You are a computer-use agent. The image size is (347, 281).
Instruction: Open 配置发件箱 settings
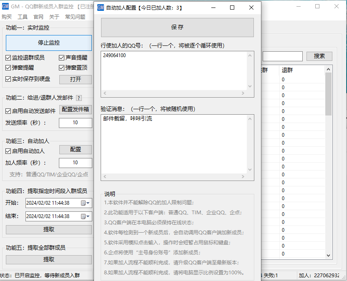(x=76, y=110)
